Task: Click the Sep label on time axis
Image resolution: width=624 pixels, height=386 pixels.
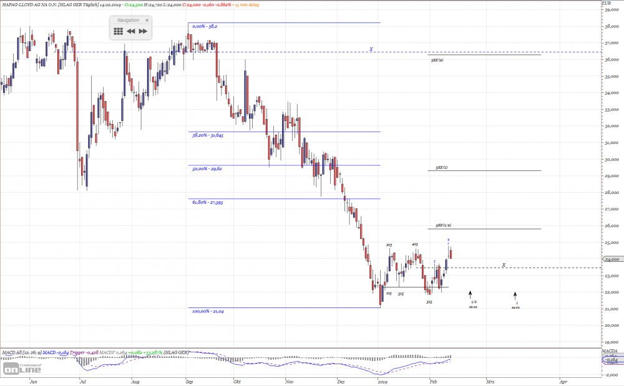Action: pyautogui.click(x=190, y=382)
